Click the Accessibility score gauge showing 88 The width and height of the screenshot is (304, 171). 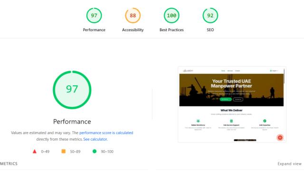pos(133,16)
